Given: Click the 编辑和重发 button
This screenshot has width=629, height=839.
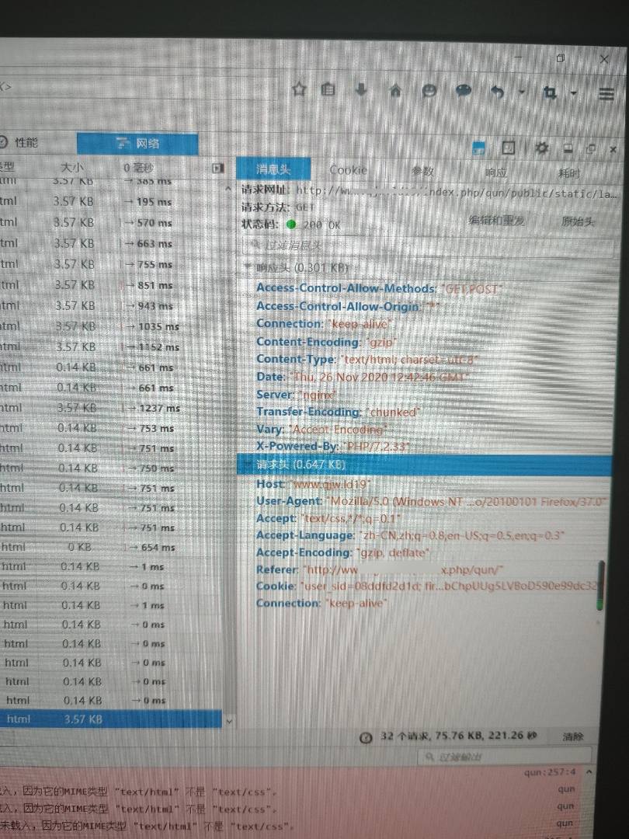Looking at the screenshot, I should (496, 221).
